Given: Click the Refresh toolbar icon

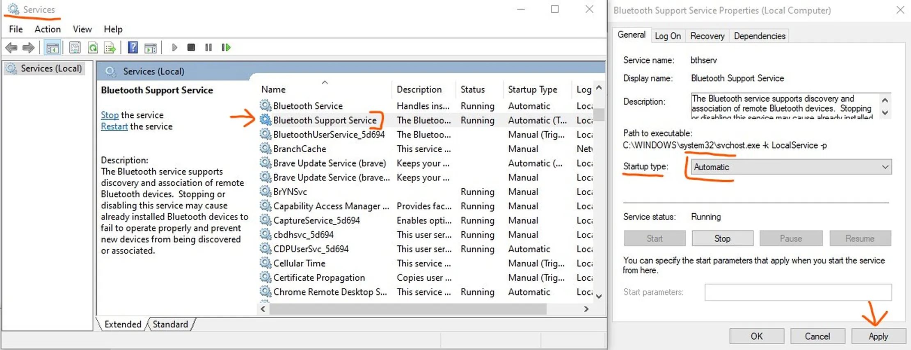Looking at the screenshot, I should tap(93, 48).
